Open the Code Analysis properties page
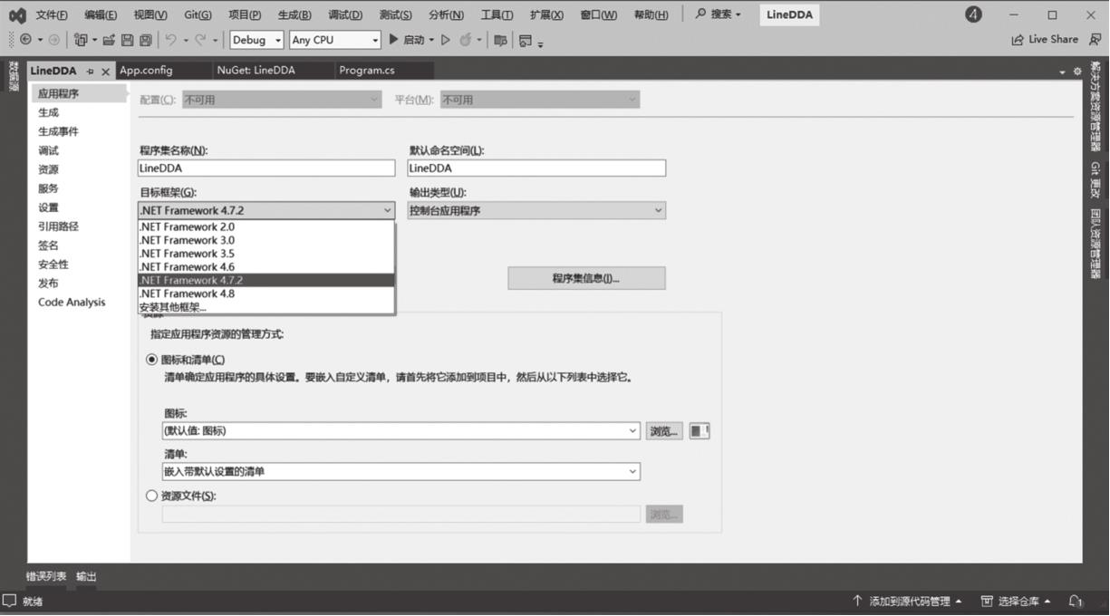 pos(72,303)
